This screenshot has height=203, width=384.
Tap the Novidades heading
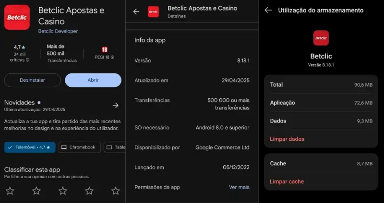click(x=19, y=102)
